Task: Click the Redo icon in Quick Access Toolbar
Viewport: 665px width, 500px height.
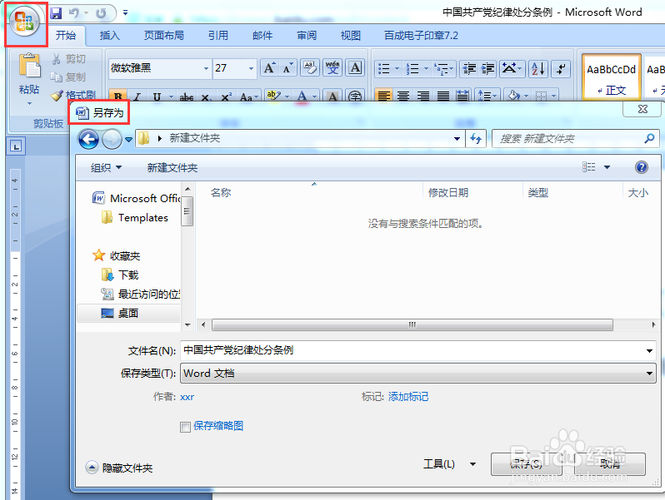Action: (101, 13)
